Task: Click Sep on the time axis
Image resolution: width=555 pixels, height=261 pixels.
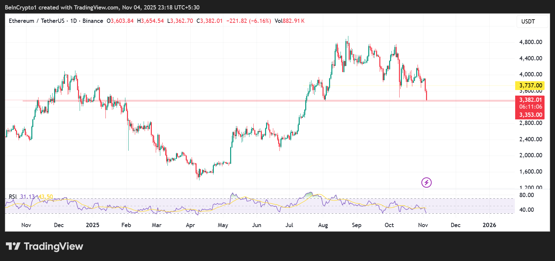Action: (357, 225)
